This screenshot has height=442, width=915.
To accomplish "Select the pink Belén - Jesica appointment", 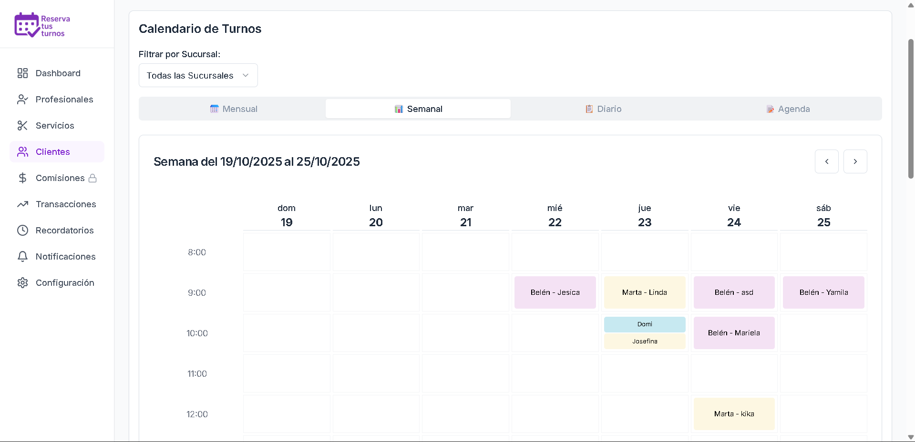I will pyautogui.click(x=555, y=292).
